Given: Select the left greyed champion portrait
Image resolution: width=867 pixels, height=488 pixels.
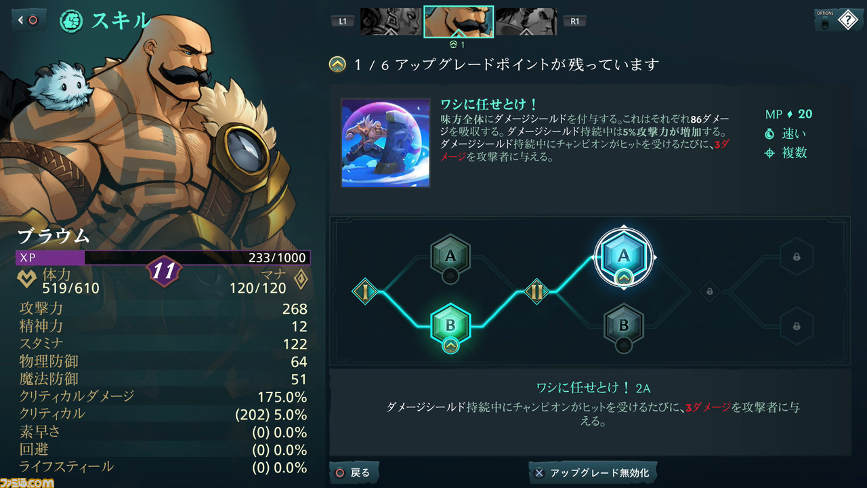Looking at the screenshot, I should tap(391, 22).
